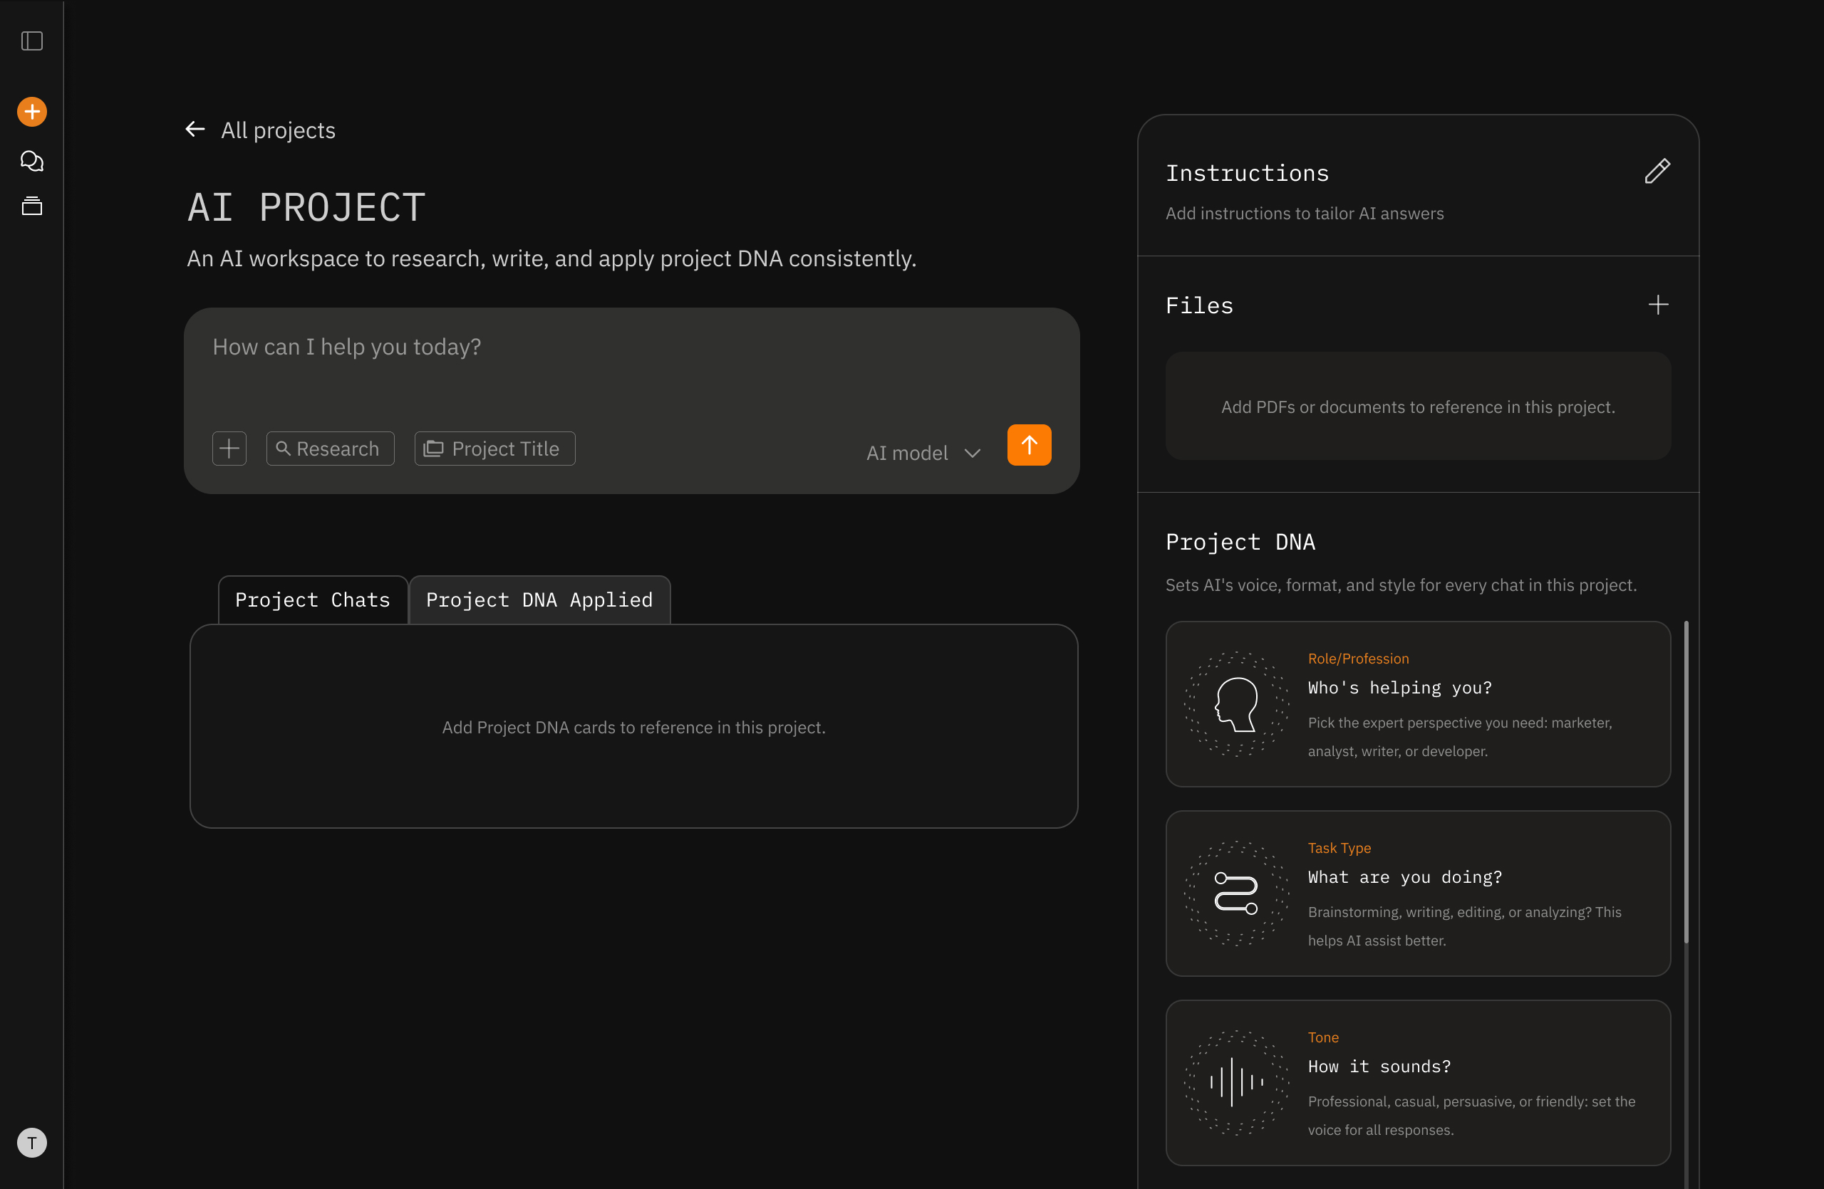The image size is (1824, 1189).
Task: Toggle the Research mode chip
Action: (330, 449)
